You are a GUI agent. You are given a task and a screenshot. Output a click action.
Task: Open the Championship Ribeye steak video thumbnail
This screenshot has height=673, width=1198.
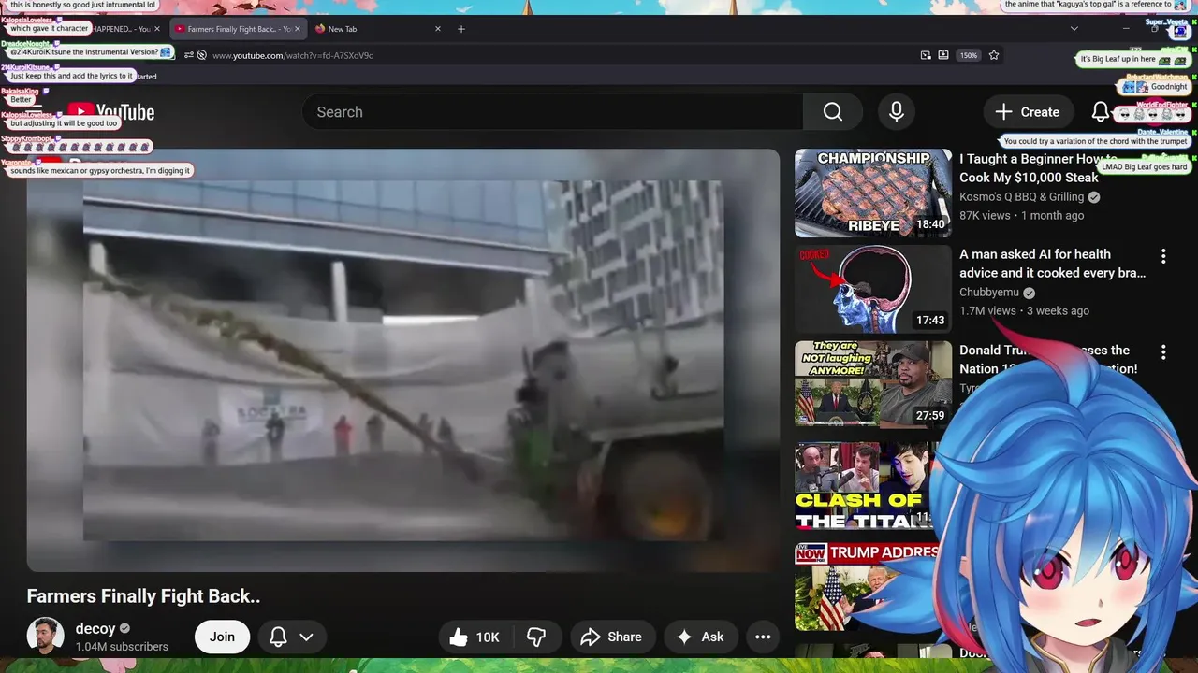873,193
